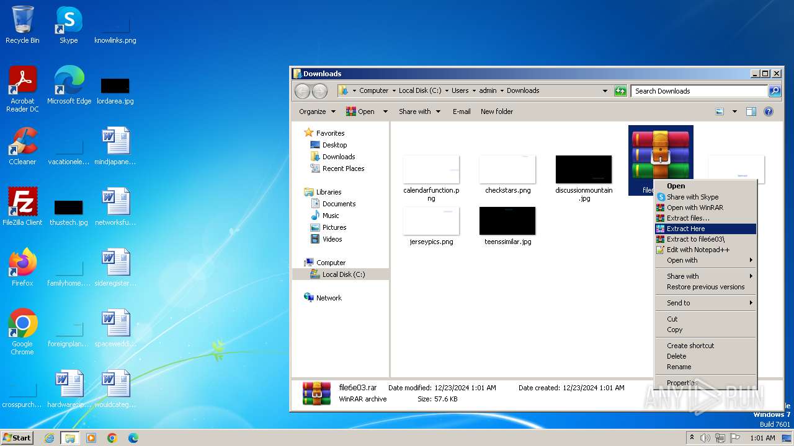Select the hardwarezip Word document
This screenshot has height=446, width=794.
(69, 389)
